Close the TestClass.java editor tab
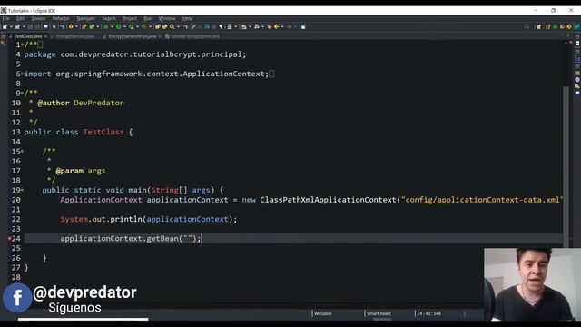Viewport: 581px width, 327px height. click(x=45, y=36)
